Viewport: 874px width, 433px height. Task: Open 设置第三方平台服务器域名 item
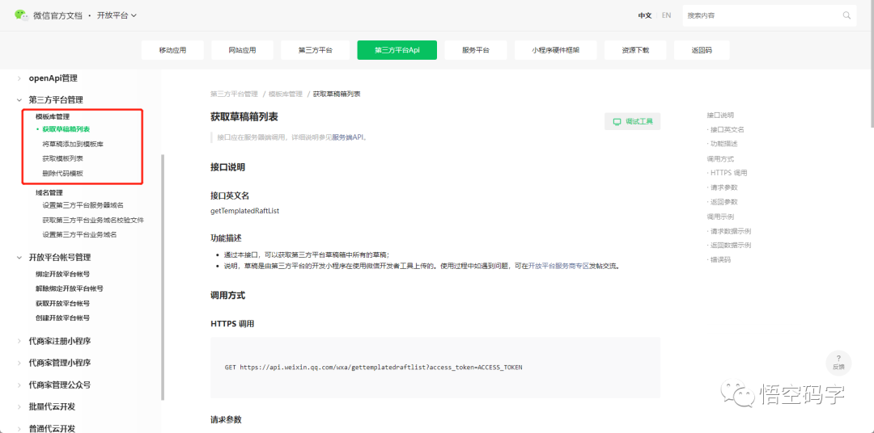point(83,205)
